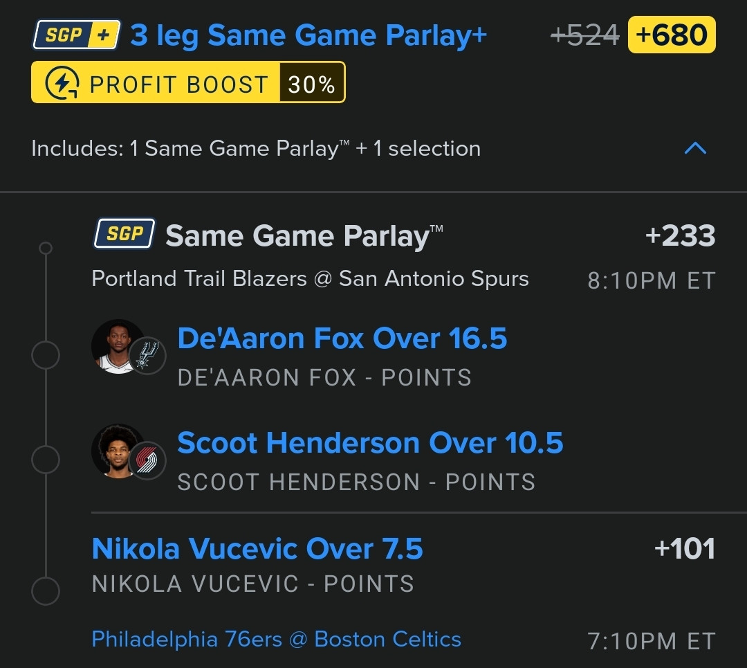Viewport: 747px width, 668px height.
Task: Click the Profit Boost 30% banner
Action: pyautogui.click(x=188, y=82)
